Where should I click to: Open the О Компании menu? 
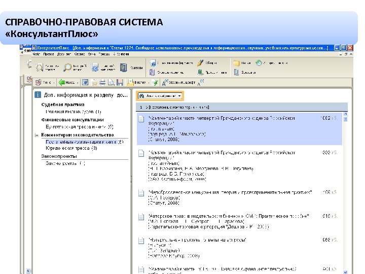(121, 54)
